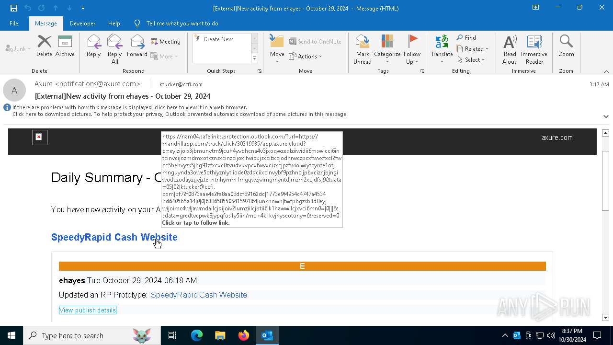613x345 pixels.
Task: Expand the message header chevron
Action: [606, 116]
